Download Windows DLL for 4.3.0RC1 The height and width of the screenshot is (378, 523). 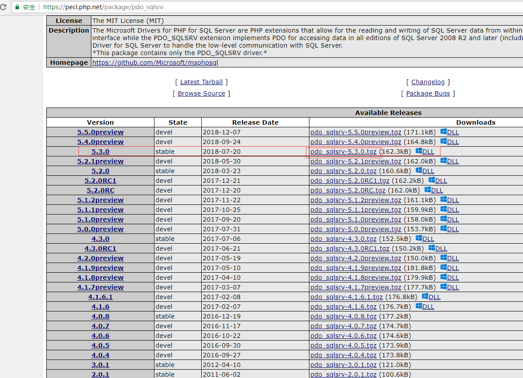[437, 248]
